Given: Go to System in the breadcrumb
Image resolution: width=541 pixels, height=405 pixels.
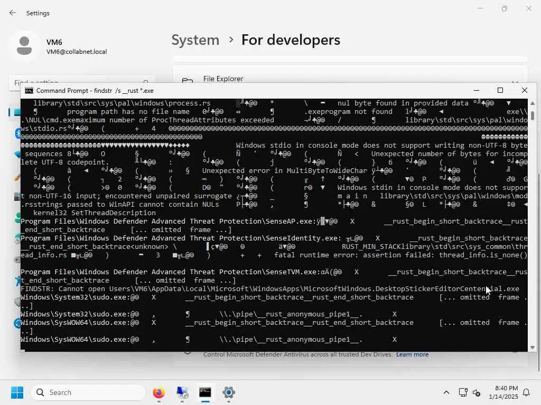Looking at the screenshot, I should [x=195, y=40].
